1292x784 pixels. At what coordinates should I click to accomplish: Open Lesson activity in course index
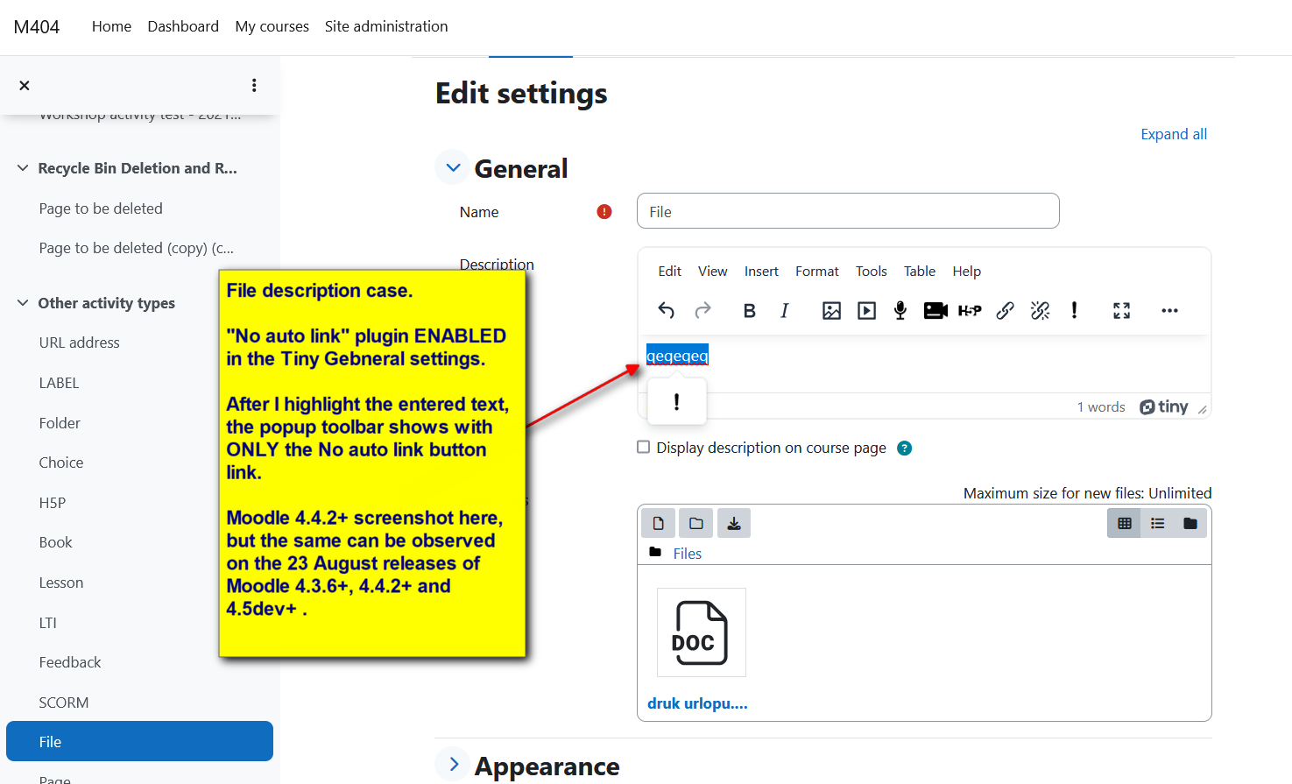click(x=61, y=583)
